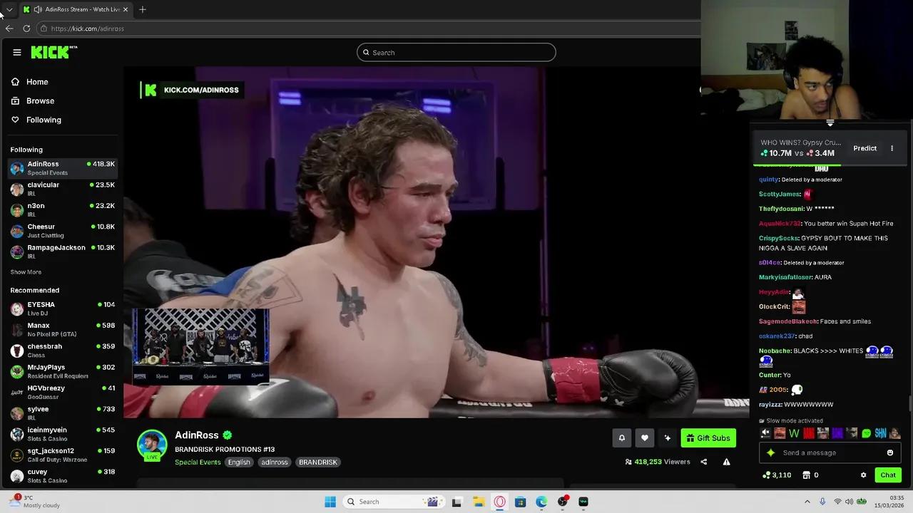Report the stream with warning triangle icon
Viewport: 913px width, 513px height.
(x=726, y=462)
